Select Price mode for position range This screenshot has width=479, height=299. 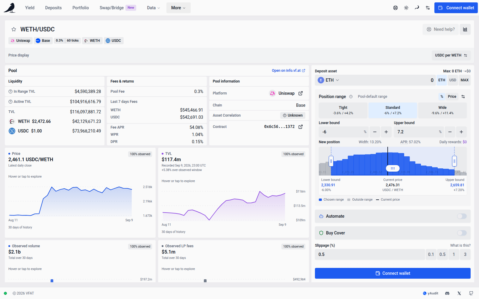pos(452,97)
